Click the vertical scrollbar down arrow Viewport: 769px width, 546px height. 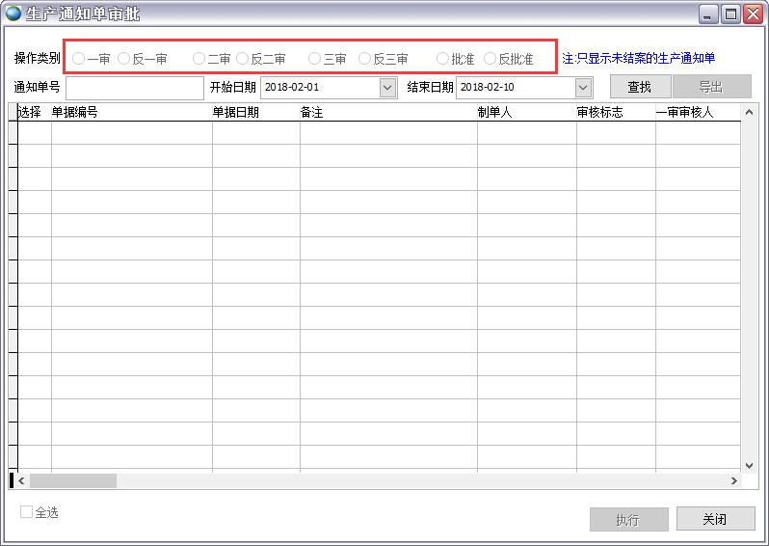pos(750,465)
